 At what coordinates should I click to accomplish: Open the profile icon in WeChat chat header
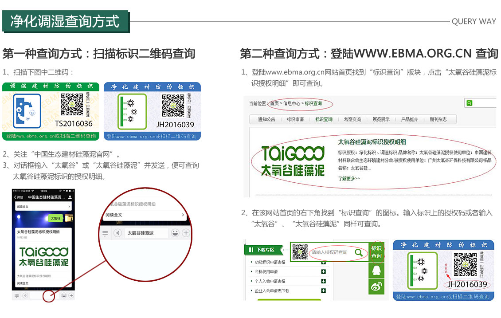70,197
